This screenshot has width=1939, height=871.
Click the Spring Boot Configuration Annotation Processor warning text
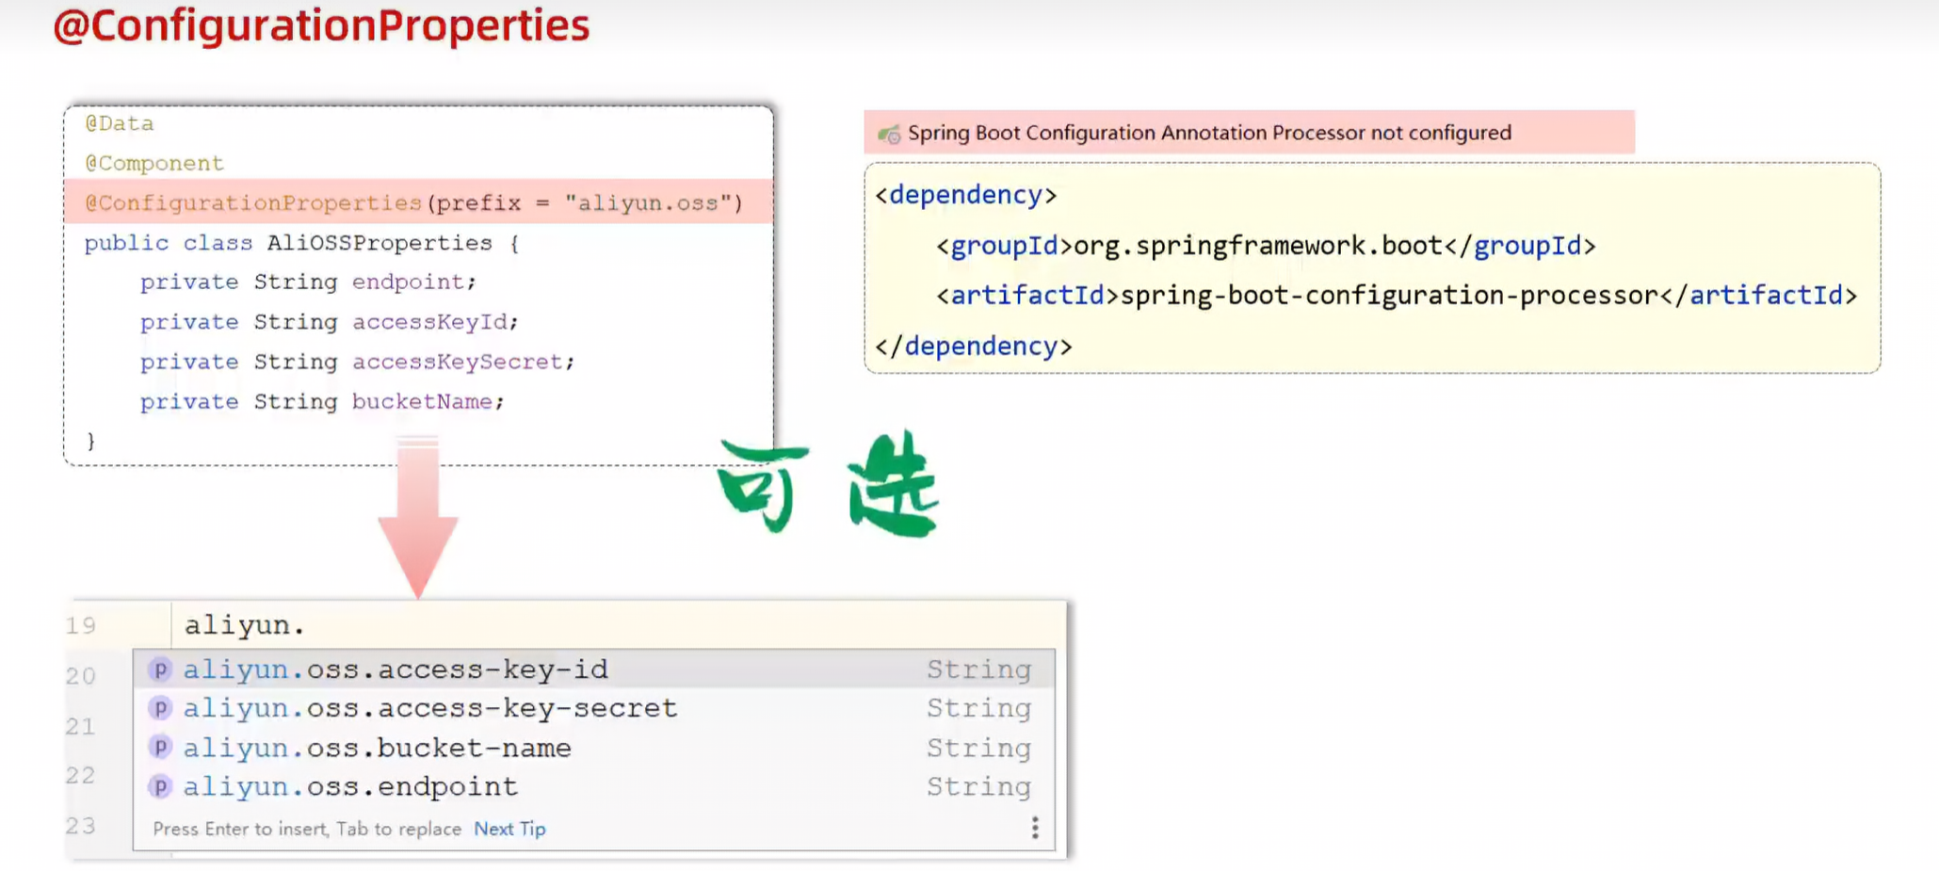tap(1208, 133)
